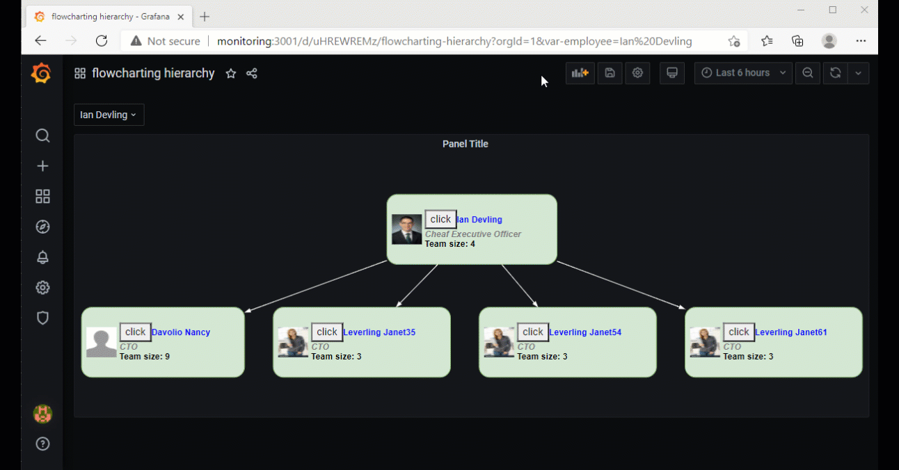The width and height of the screenshot is (899, 470).
Task: Open the Panel Title menu
Action: point(465,144)
